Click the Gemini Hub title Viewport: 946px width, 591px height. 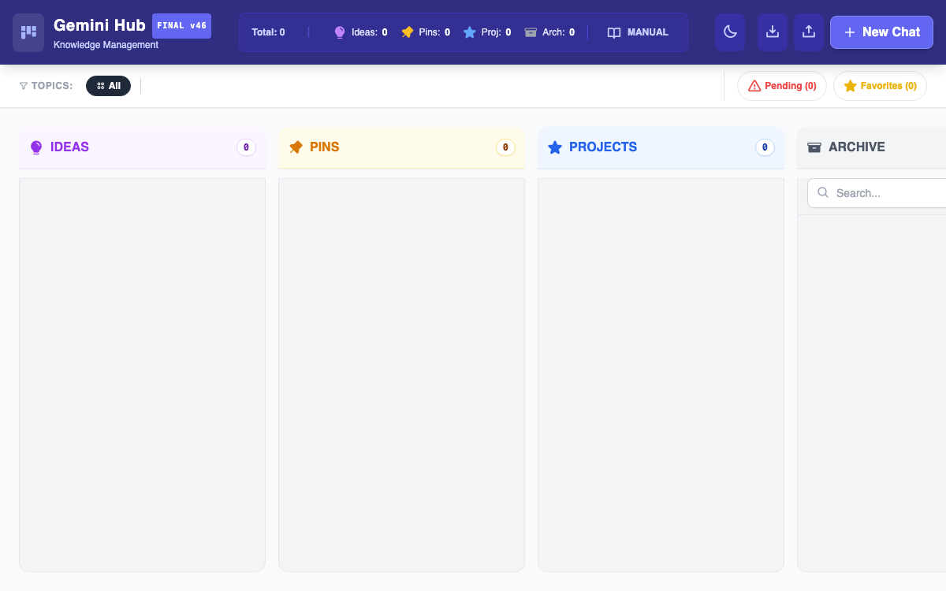click(99, 25)
